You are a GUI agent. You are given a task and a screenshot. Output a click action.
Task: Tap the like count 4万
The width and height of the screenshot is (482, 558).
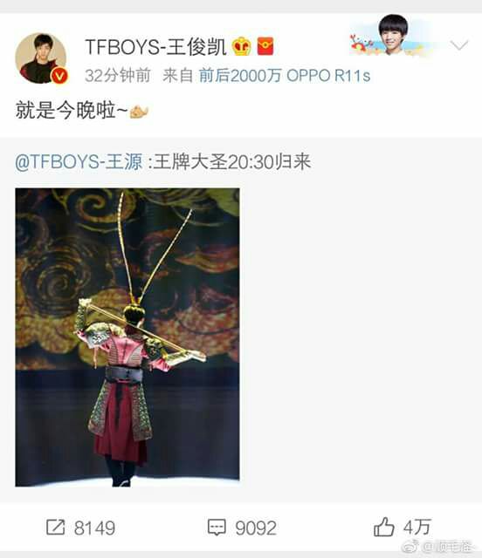point(417,527)
